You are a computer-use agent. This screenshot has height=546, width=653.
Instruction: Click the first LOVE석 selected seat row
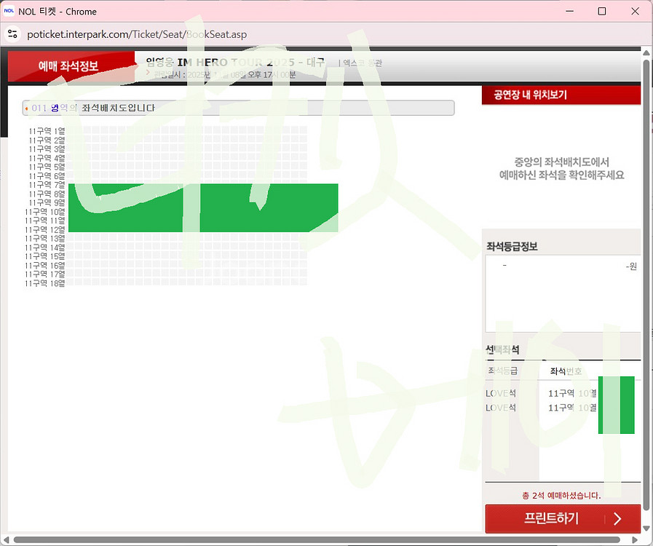542,393
